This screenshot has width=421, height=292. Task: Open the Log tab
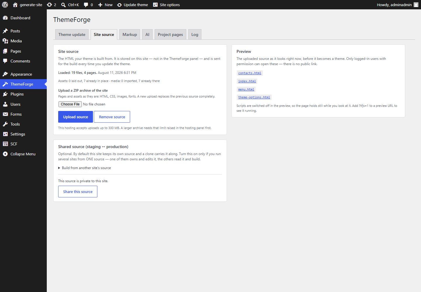pos(195,34)
